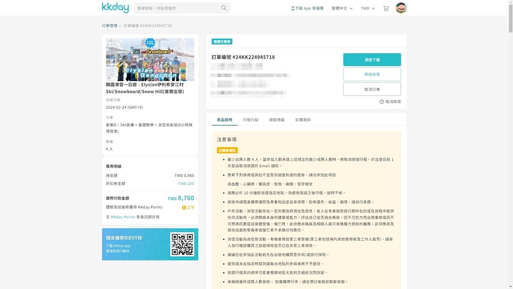The image size is (513, 289).
Task: Click the 4 人 quantity value
Action: pos(109,149)
